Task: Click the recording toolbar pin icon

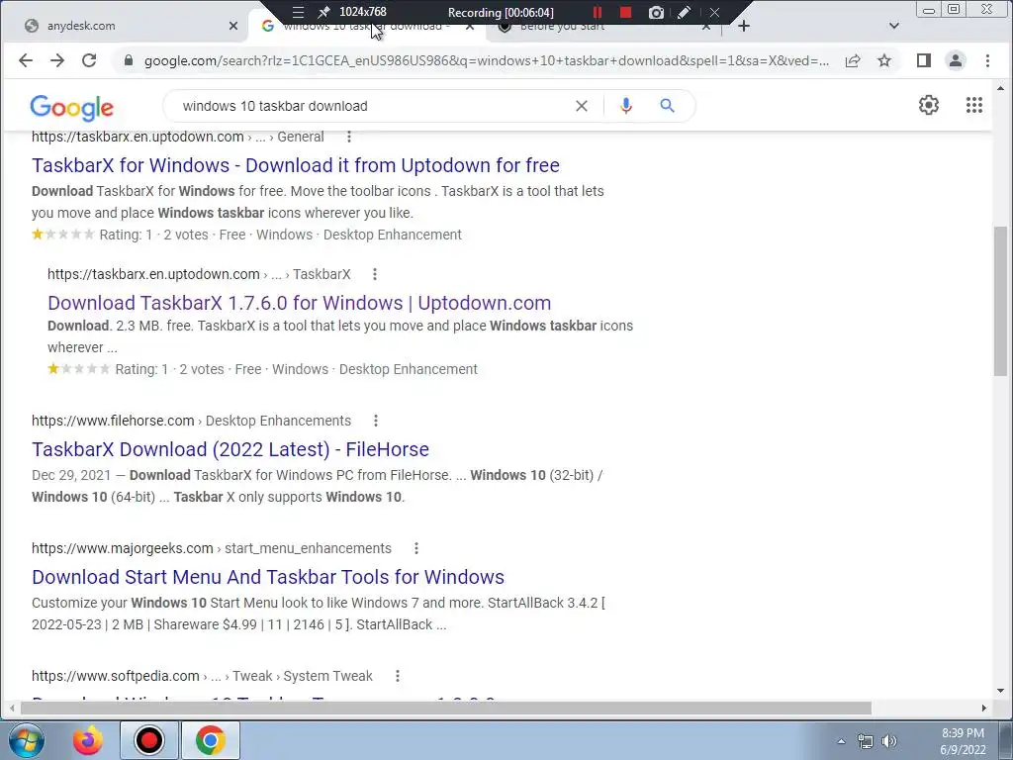Action: click(x=324, y=12)
